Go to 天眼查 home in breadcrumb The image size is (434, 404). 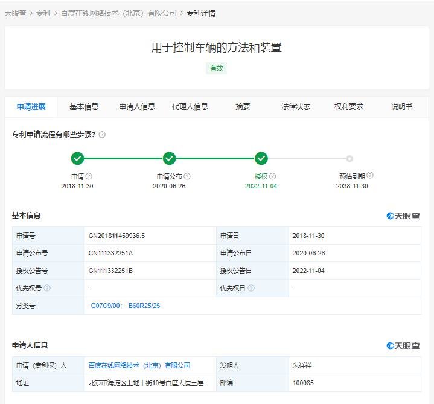coord(16,13)
